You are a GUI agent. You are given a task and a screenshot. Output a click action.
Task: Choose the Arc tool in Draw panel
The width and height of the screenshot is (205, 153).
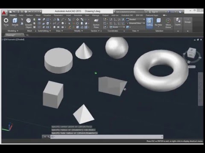point(63,20)
